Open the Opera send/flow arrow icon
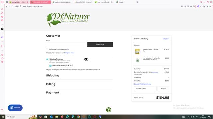 191,6
